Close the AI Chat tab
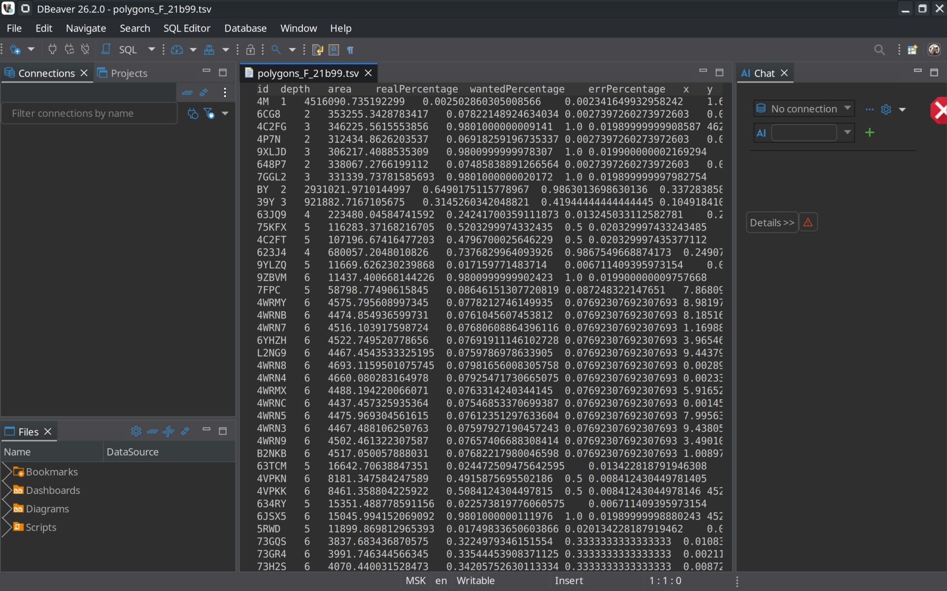 [x=784, y=73]
